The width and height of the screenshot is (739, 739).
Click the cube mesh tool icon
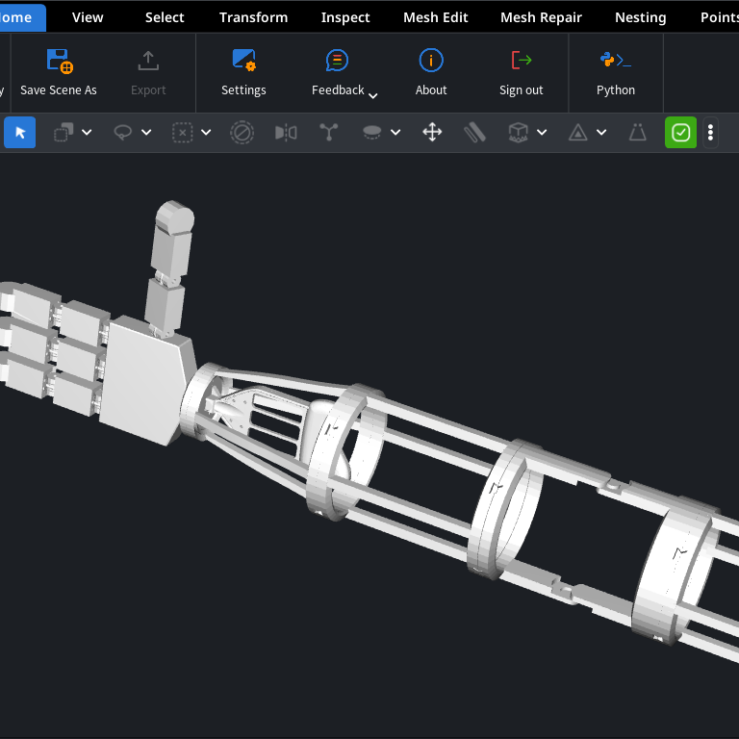(x=519, y=133)
